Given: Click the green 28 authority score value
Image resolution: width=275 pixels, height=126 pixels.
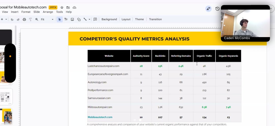Looking at the screenshot, I should point(141,66).
